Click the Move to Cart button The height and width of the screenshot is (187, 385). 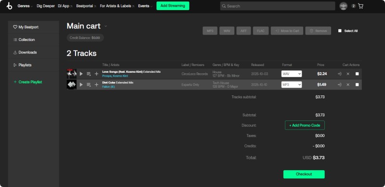287,31
